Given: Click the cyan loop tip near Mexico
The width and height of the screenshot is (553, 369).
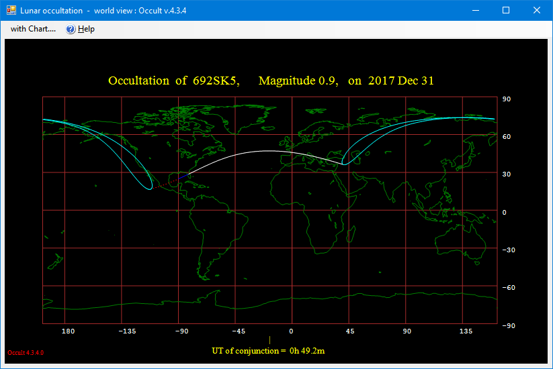Looking at the screenshot, I should click(149, 188).
